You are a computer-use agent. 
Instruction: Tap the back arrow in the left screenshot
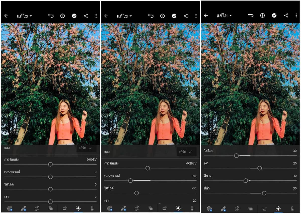tap(6, 16)
